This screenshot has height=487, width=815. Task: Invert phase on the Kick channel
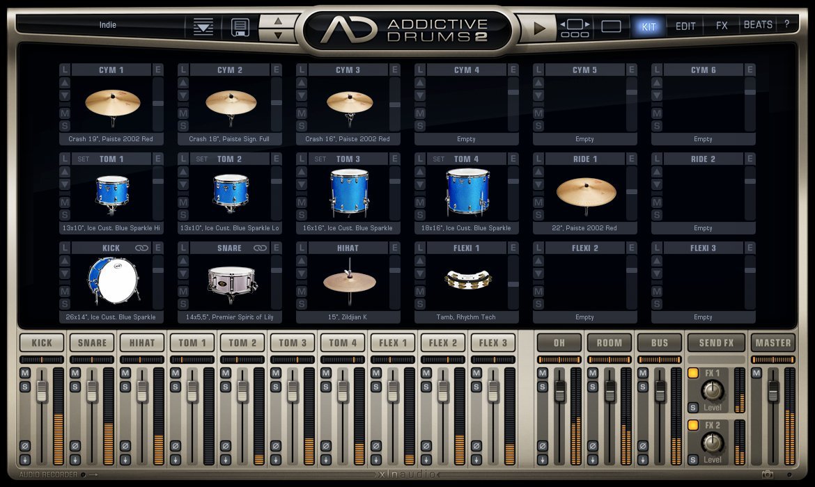coord(25,446)
